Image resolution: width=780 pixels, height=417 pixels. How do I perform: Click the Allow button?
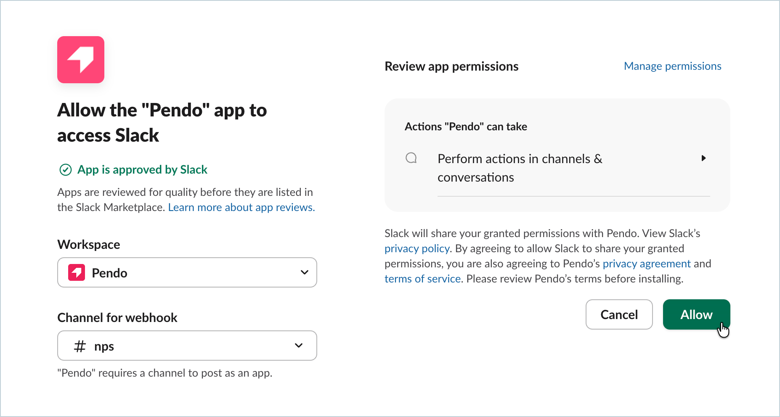point(697,314)
